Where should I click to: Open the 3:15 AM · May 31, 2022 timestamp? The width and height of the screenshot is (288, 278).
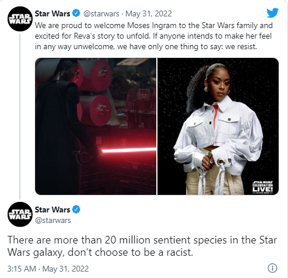coord(48,269)
